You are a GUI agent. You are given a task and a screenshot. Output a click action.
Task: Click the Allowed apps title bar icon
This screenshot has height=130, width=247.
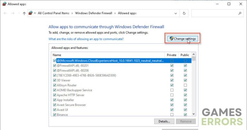(x=4, y=4)
